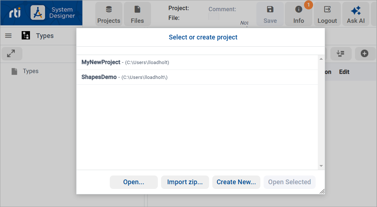Click the sort order toolbar button
The image size is (377, 207).
point(340,54)
